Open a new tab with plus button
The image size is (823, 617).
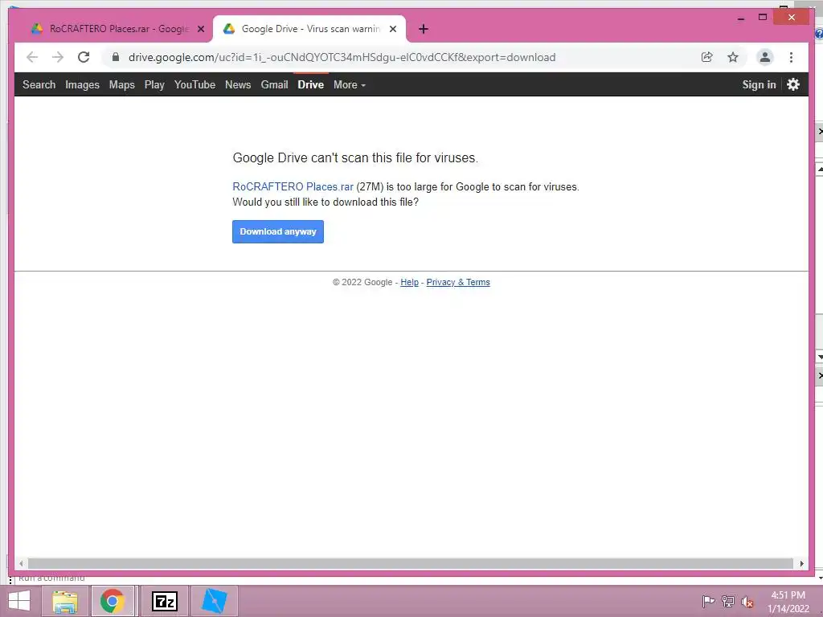tap(424, 29)
